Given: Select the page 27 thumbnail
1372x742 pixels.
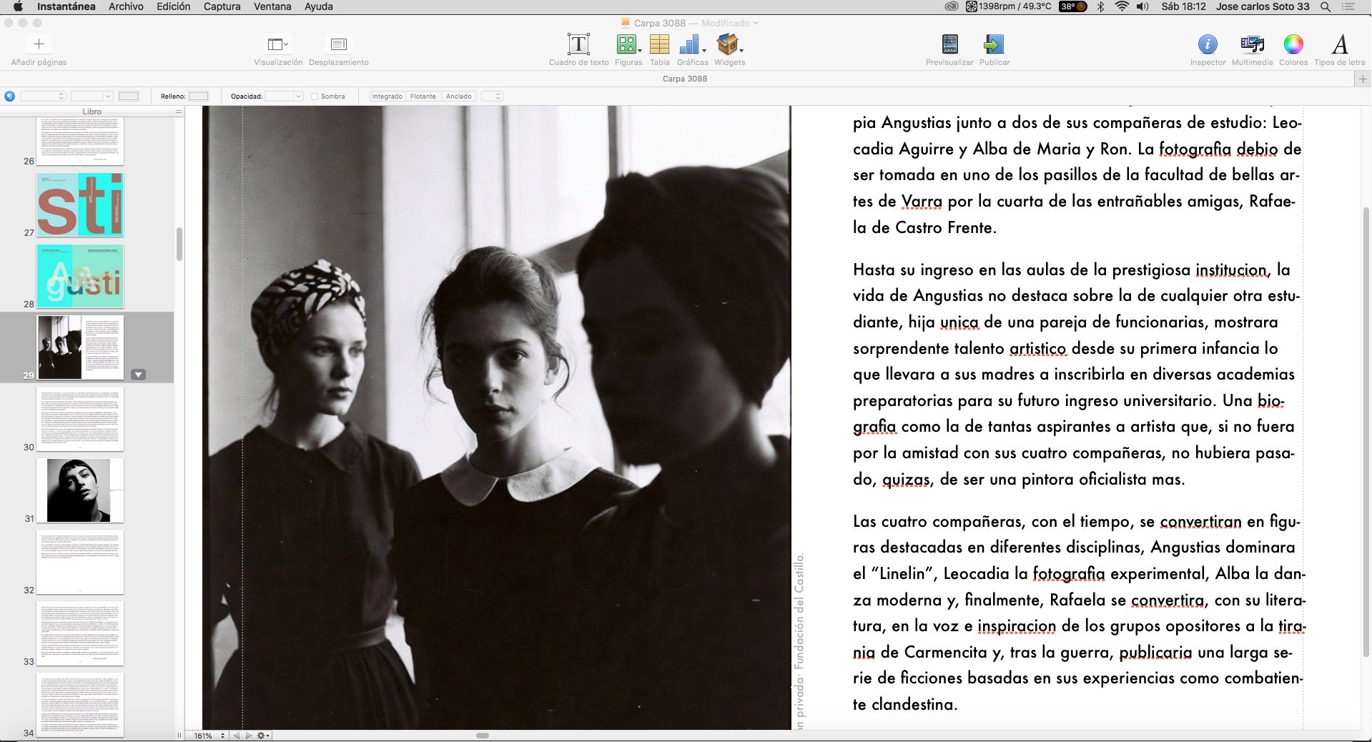Looking at the screenshot, I should point(80,204).
